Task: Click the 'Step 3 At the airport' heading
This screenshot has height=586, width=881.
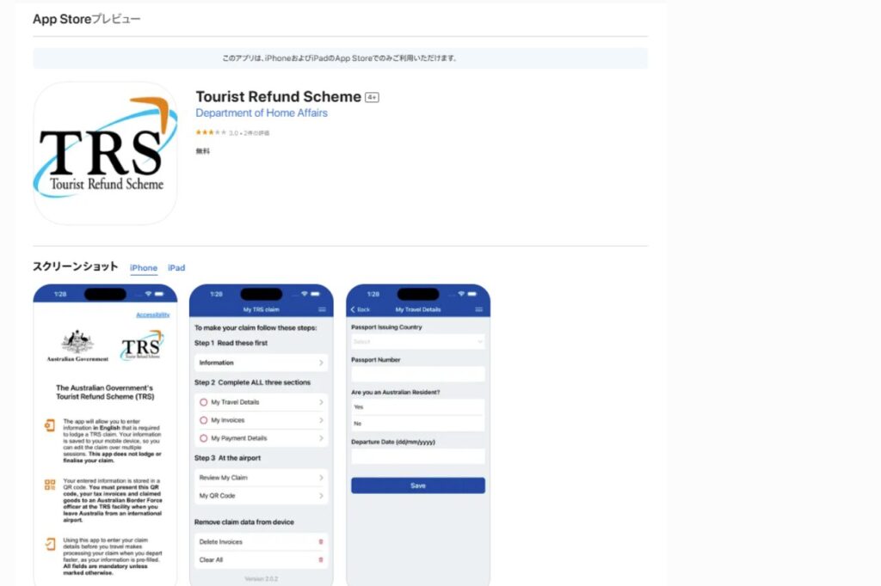Action: click(x=227, y=458)
